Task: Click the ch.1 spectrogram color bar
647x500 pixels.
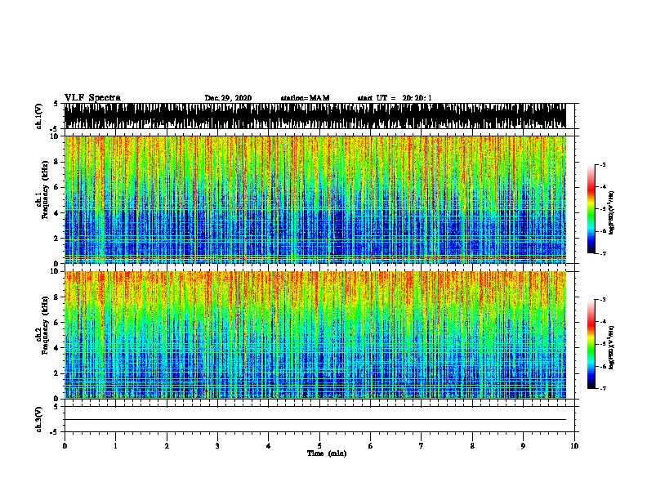Action: (x=591, y=209)
